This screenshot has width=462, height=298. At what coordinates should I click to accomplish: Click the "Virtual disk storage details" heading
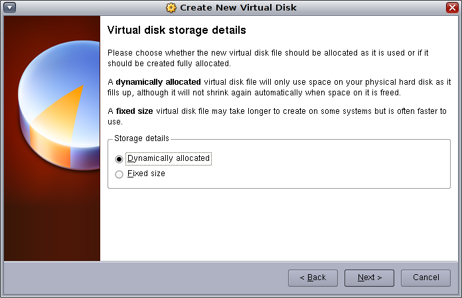177,30
